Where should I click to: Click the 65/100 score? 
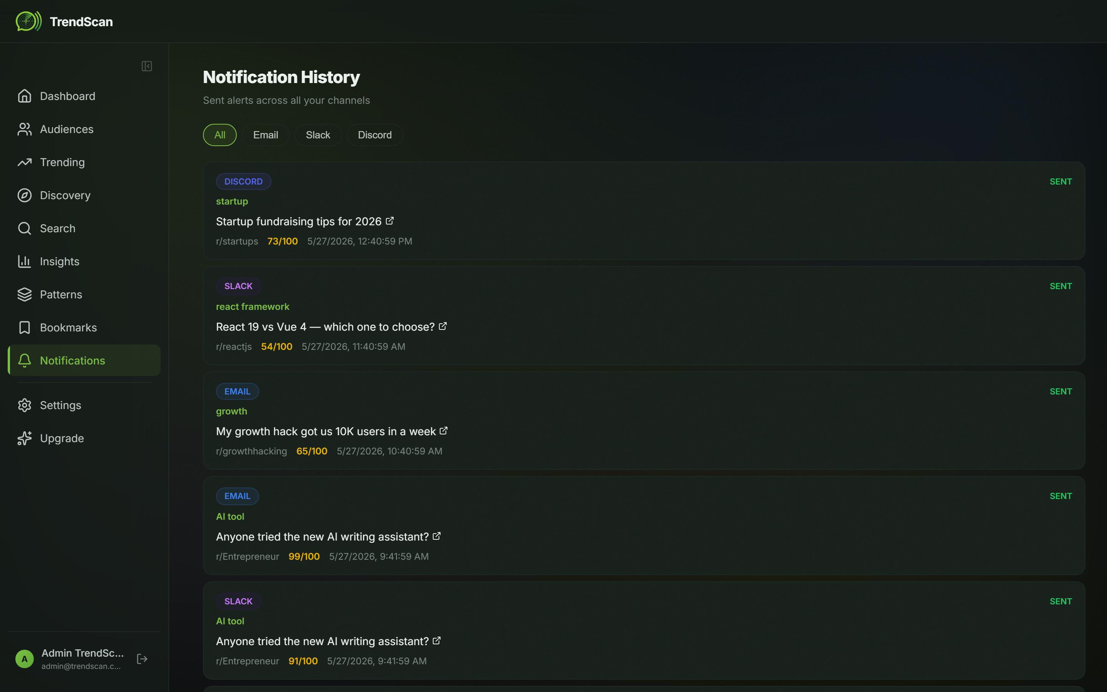[x=312, y=451]
